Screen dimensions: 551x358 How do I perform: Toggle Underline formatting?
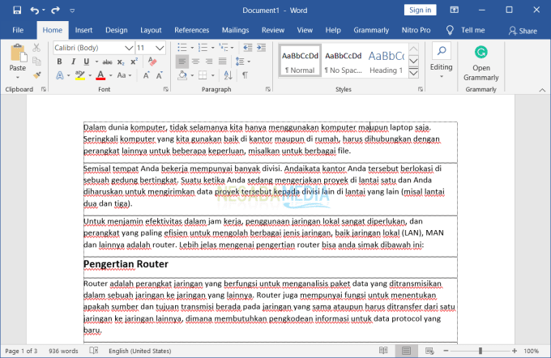click(x=87, y=62)
